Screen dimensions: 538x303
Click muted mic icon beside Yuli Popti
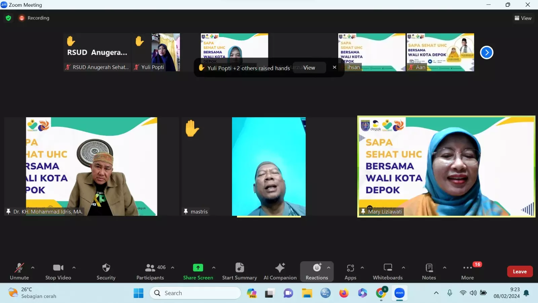(x=136, y=67)
